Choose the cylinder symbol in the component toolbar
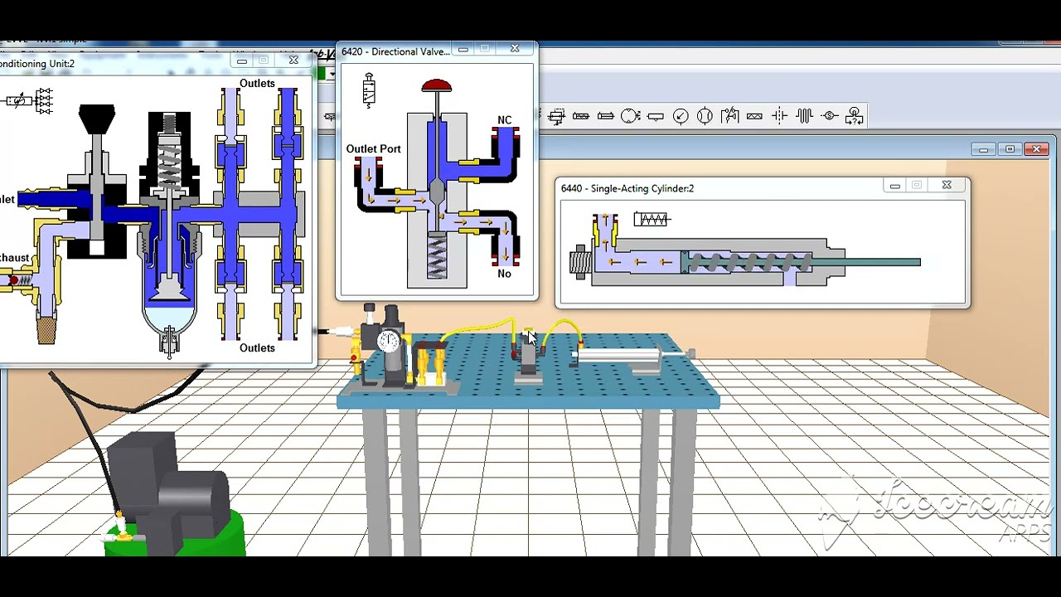Image resolution: width=1061 pixels, height=597 pixels. click(x=606, y=116)
